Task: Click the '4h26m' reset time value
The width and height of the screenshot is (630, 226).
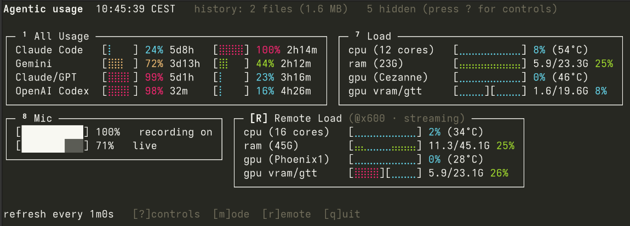Action: click(296, 91)
